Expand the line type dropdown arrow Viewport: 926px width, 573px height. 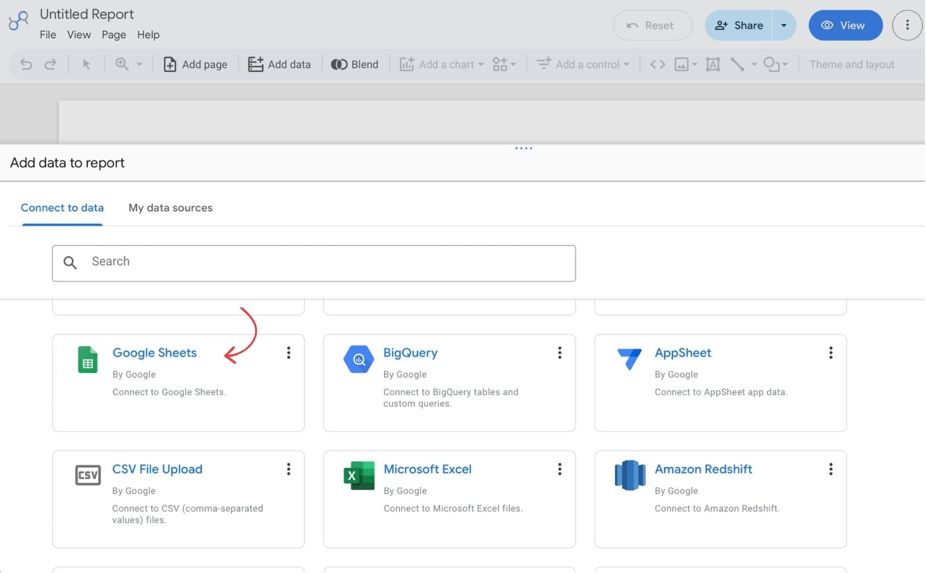(x=754, y=65)
